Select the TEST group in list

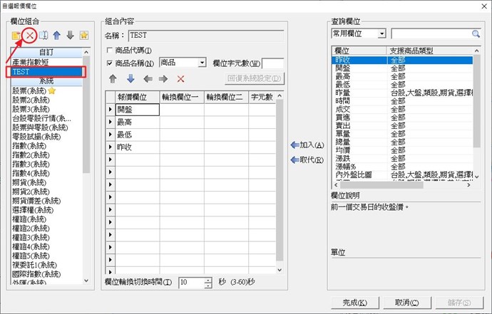pos(46,72)
